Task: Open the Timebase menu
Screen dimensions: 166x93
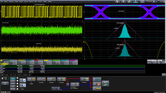Action: (11, 2)
